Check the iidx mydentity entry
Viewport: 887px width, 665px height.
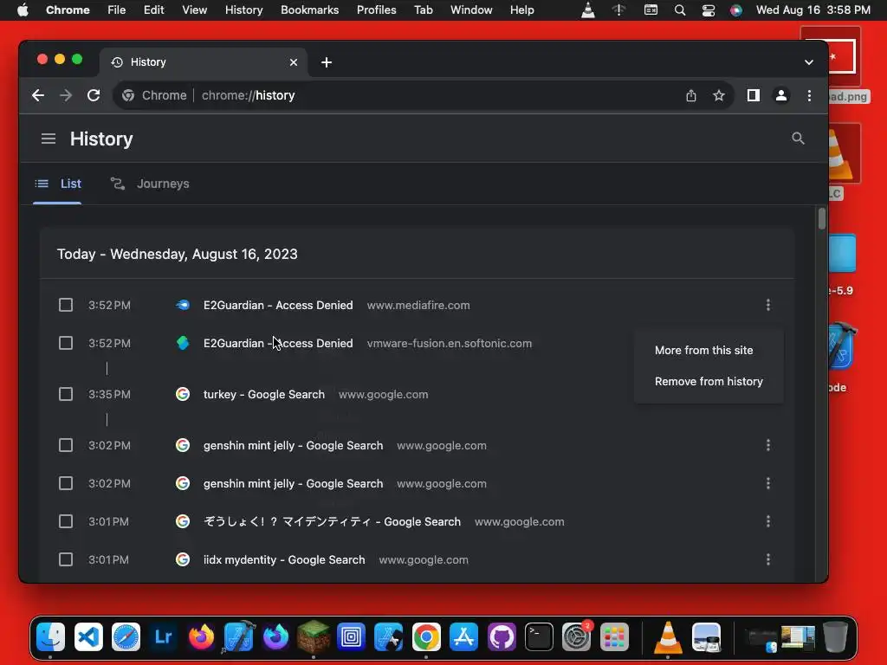click(66, 560)
